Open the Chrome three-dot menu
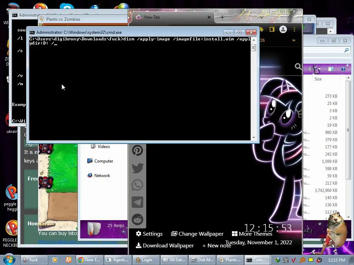 [x=294, y=29]
